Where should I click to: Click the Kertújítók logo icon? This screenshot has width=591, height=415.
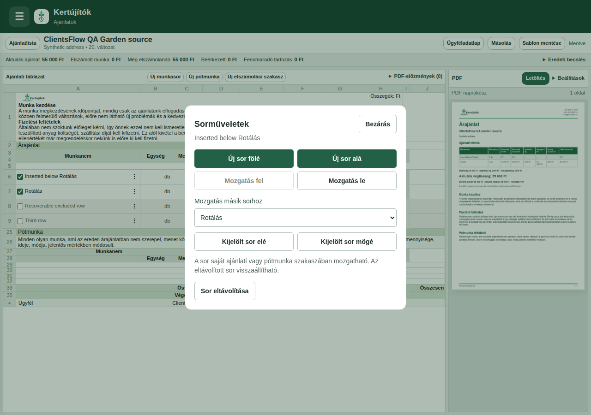[x=42, y=17]
